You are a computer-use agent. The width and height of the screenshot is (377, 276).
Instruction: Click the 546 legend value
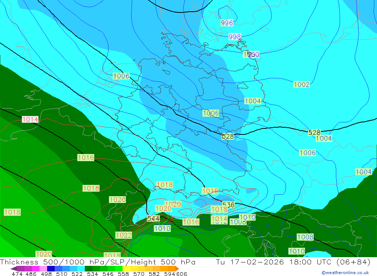click(x=108, y=274)
